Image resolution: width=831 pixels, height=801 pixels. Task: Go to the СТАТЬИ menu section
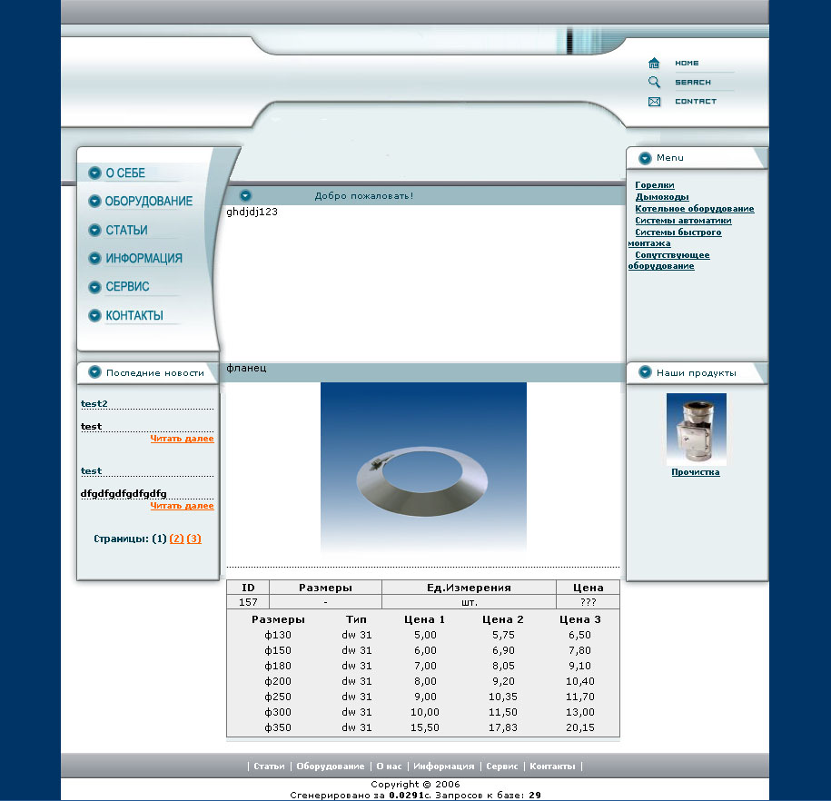[x=126, y=230]
